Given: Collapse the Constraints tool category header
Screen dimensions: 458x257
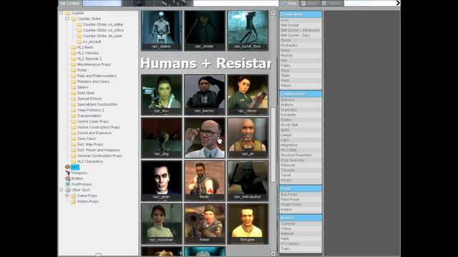Looking at the screenshot, I should click(x=301, y=14).
